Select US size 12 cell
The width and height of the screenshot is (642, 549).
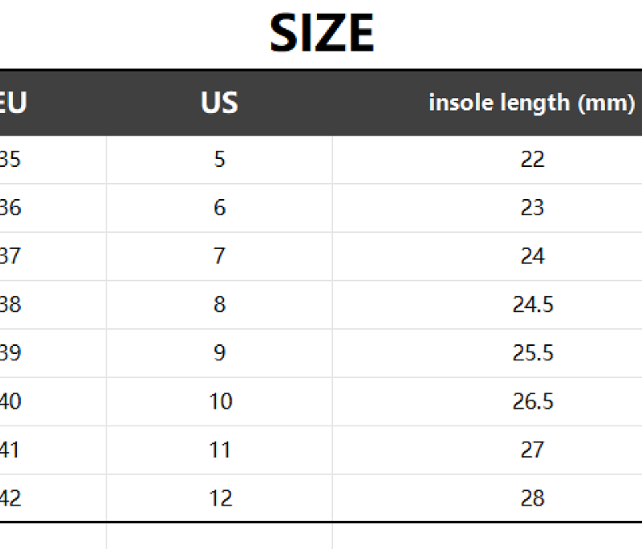(x=221, y=498)
